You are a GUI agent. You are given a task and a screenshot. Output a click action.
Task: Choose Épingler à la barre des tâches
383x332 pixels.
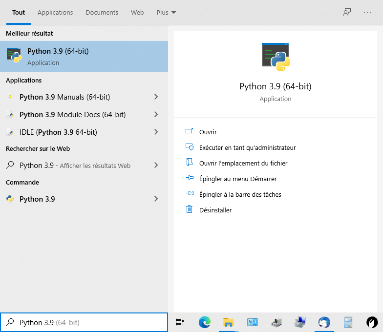(240, 194)
